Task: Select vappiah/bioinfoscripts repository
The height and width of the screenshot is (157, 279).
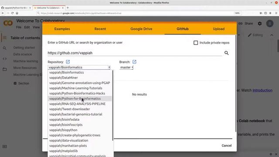Action: pos(80,125)
